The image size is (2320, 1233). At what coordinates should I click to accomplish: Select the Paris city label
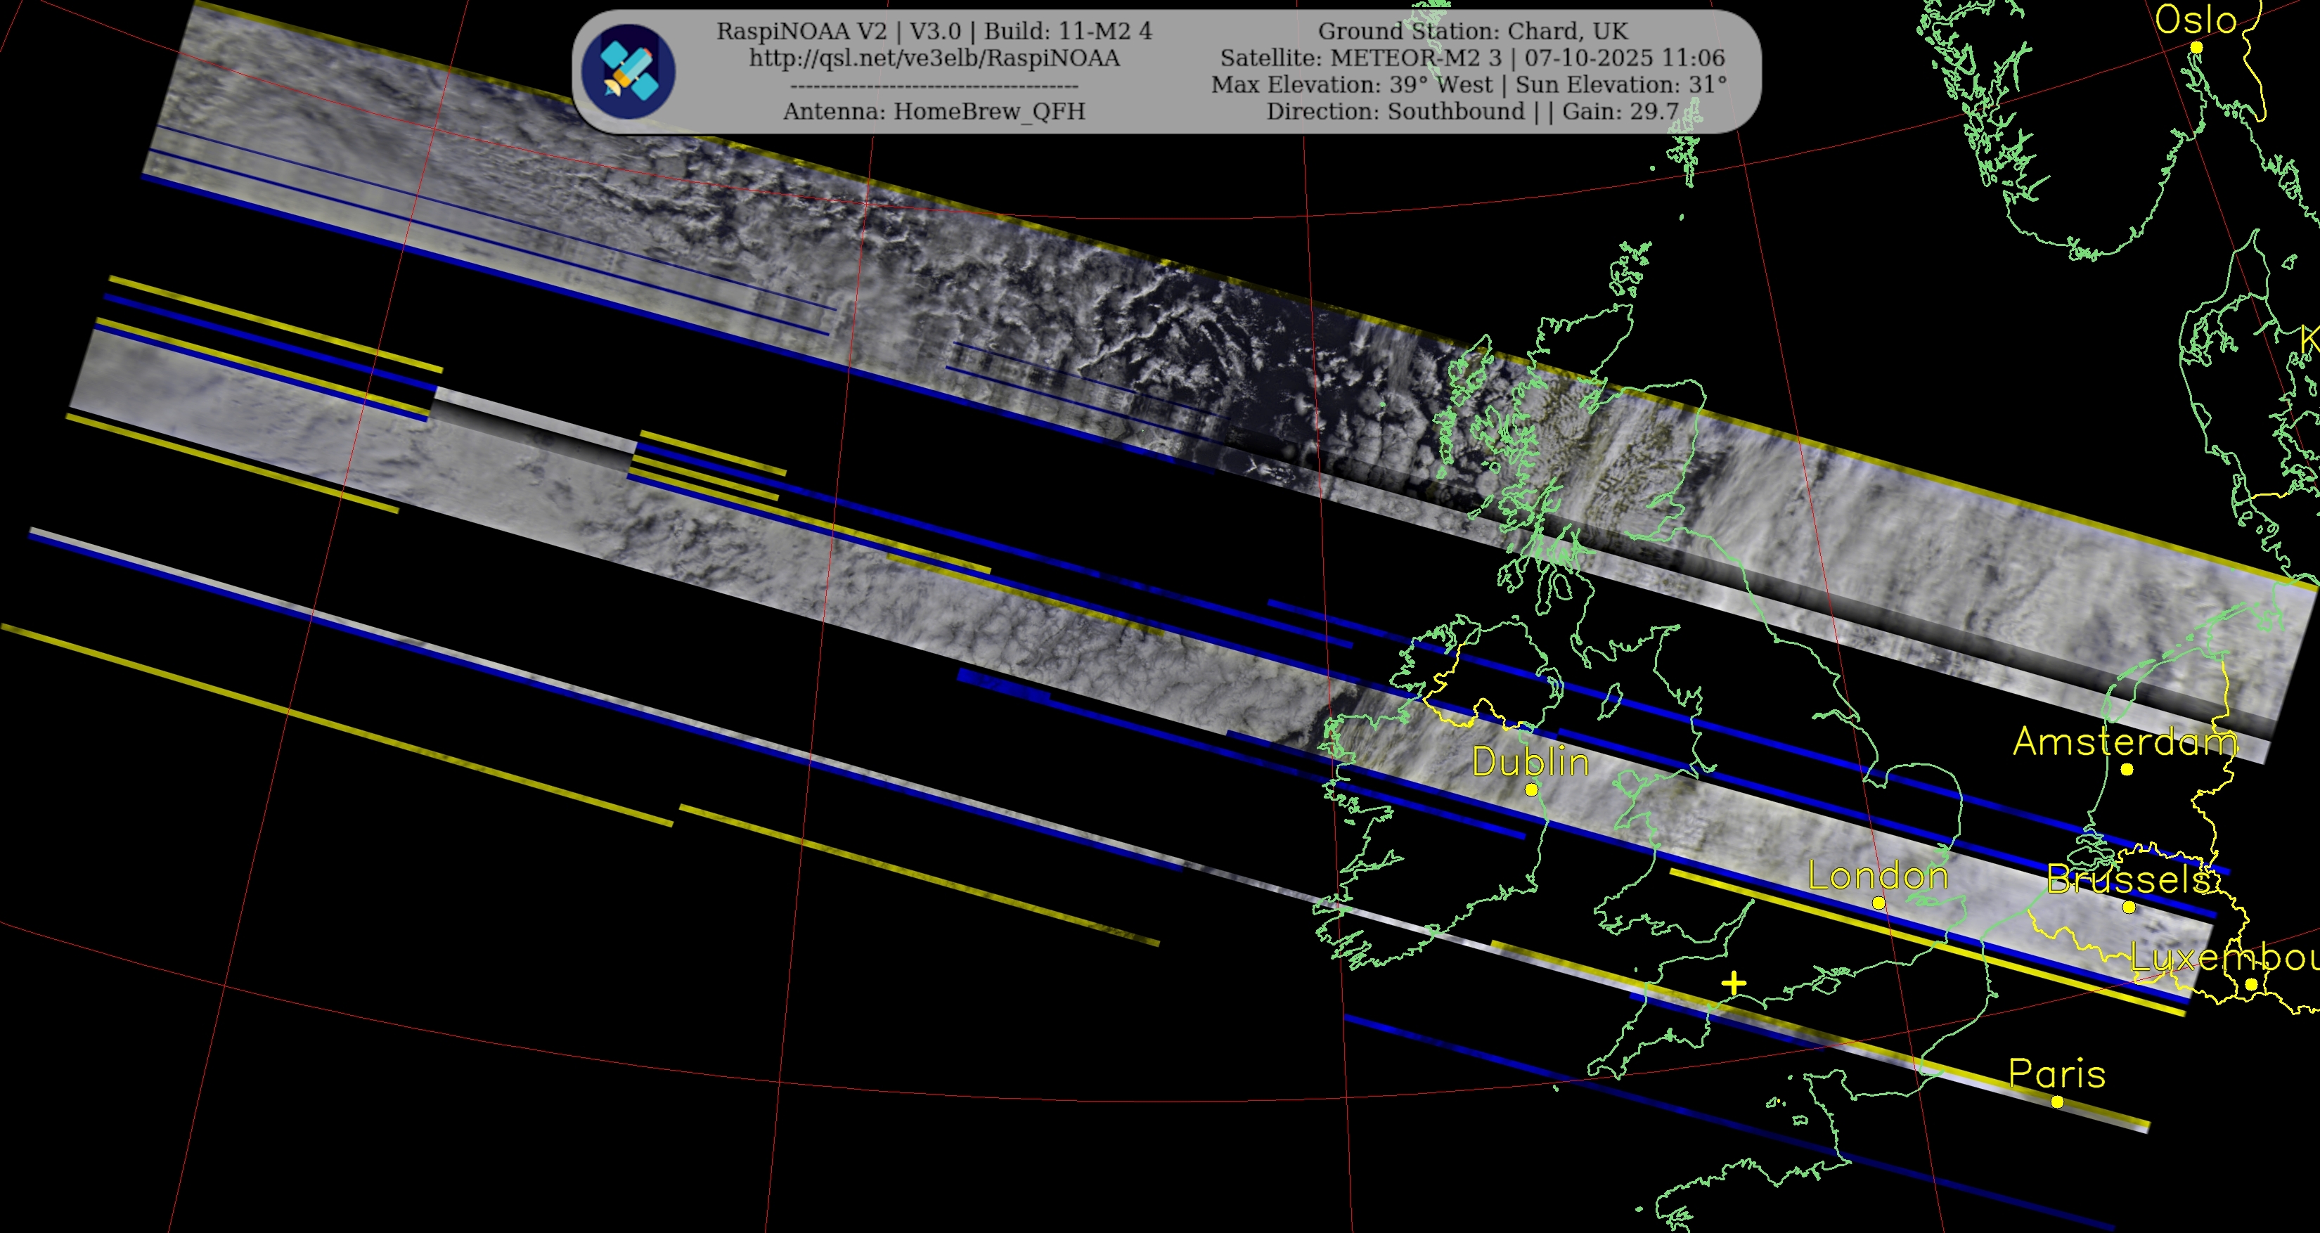(2057, 1073)
